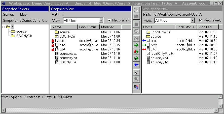Close the Workspace Browser window
This screenshot has width=224, height=114.
[x=220, y=3]
